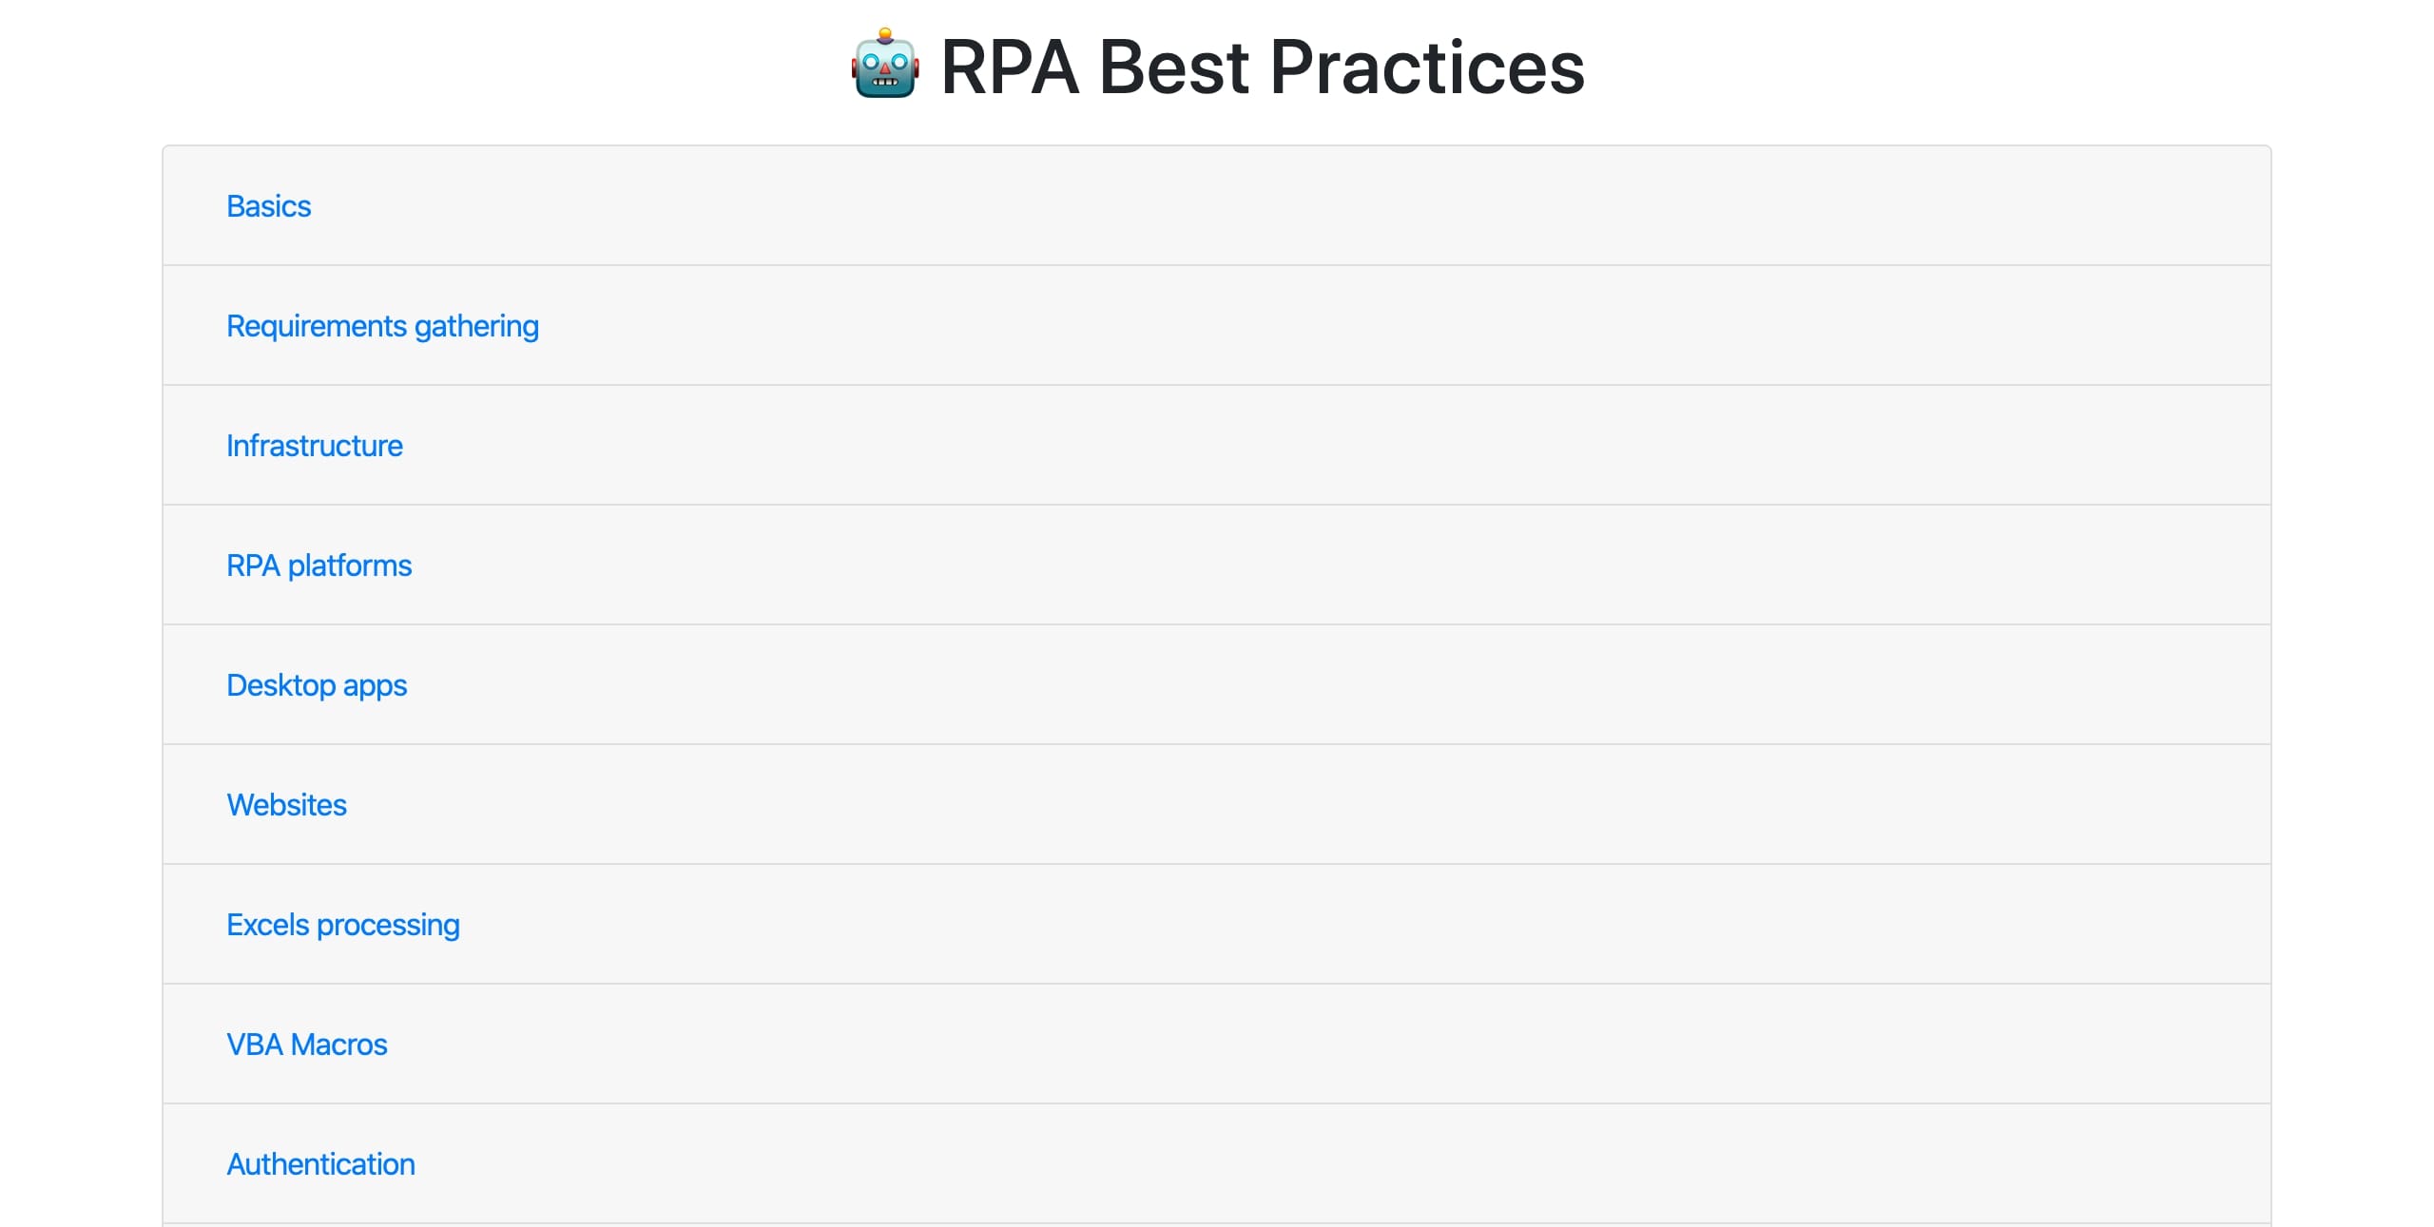The image size is (2434, 1227).
Task: Open the Basics link
Action: [x=268, y=206]
